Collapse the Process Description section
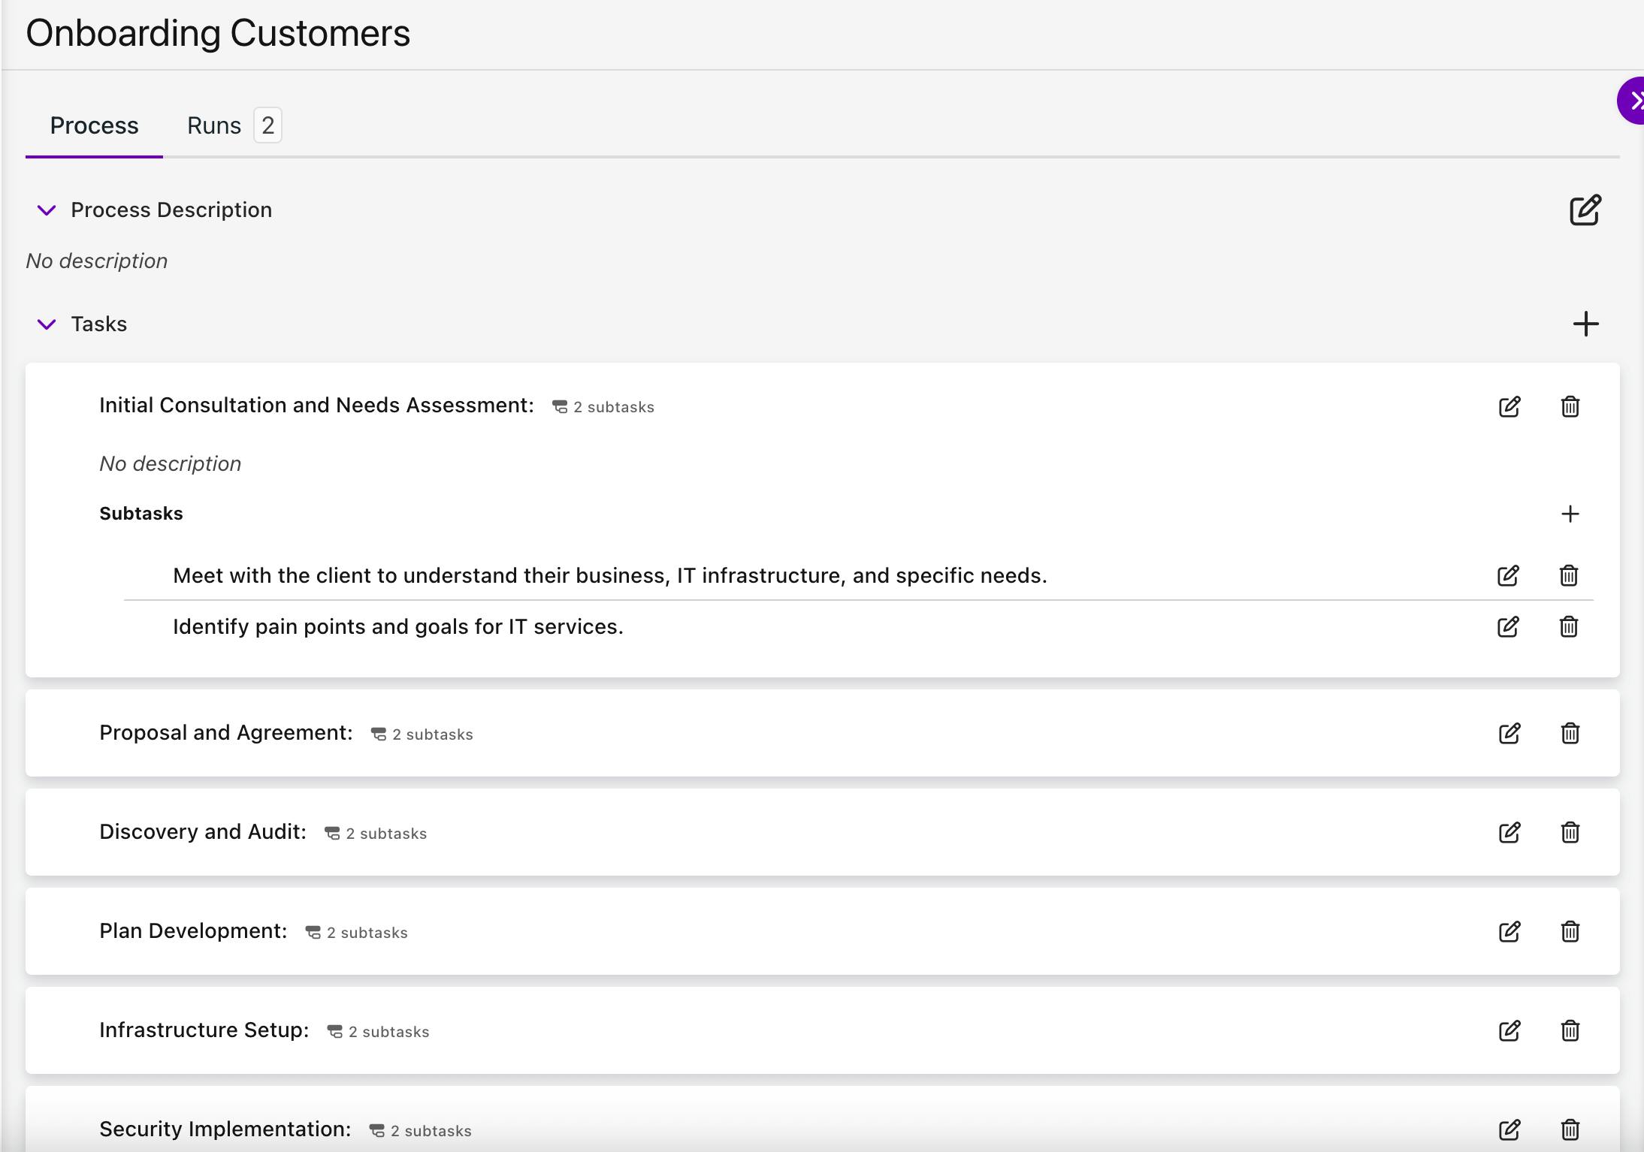The image size is (1644, 1152). coord(47,210)
